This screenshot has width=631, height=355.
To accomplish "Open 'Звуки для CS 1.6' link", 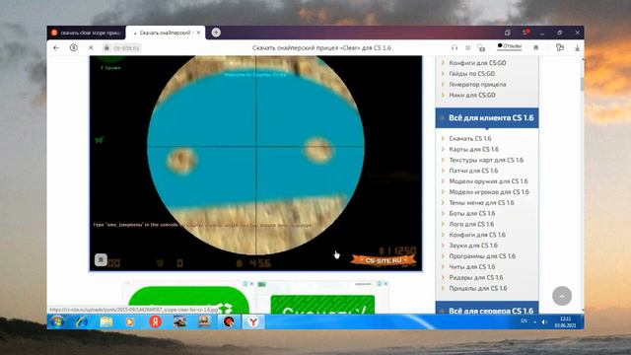I will coord(473,246).
